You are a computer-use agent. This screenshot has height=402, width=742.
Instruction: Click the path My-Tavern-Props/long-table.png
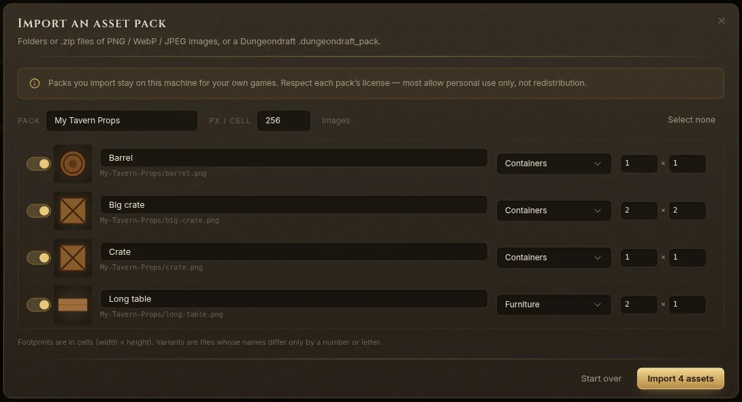(161, 314)
